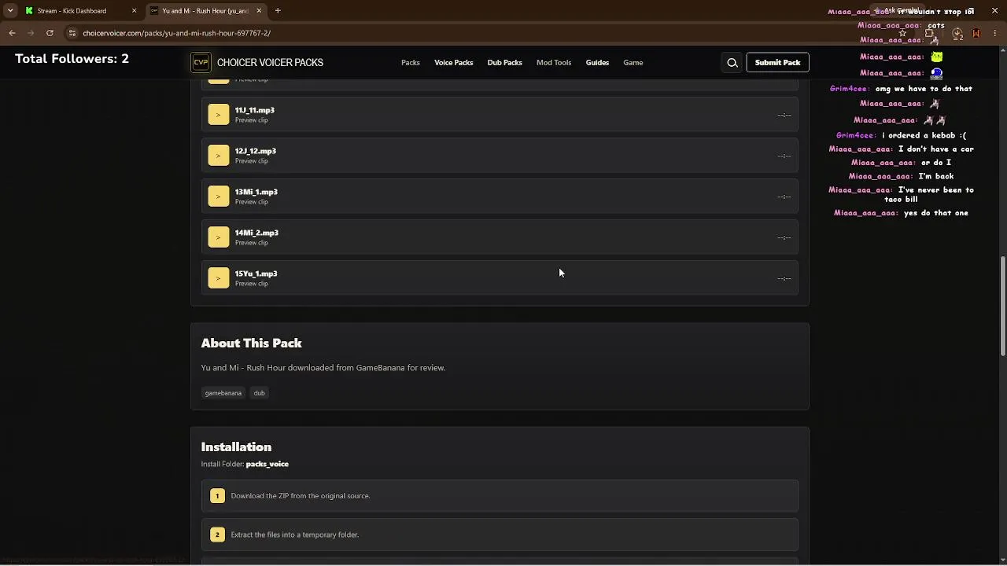The image size is (1007, 566).
Task: Click chat message 'I'm back'
Action: 936,176
